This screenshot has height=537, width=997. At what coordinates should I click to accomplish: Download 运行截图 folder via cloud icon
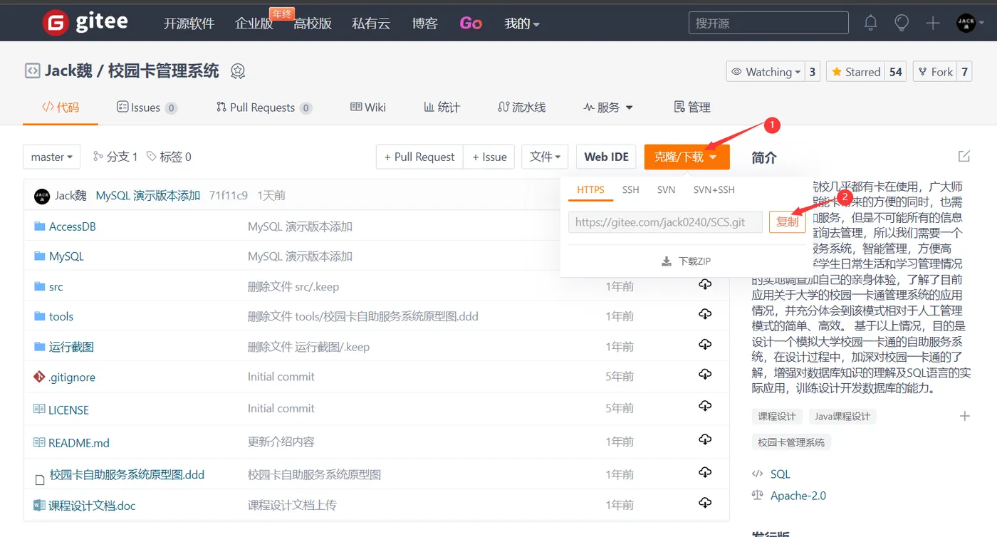705,344
